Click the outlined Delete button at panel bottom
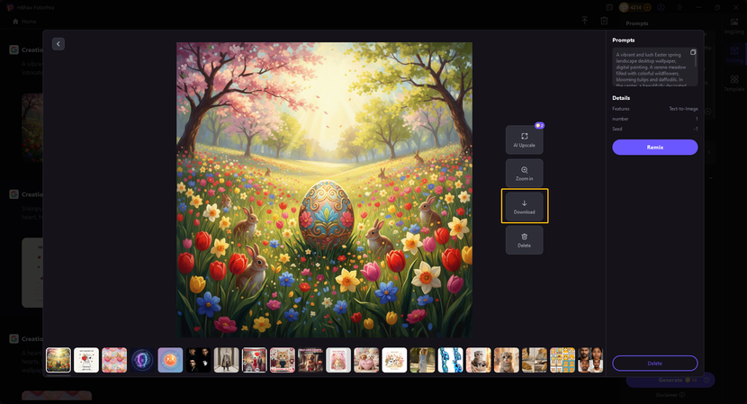This screenshot has height=404, width=747. (x=655, y=363)
